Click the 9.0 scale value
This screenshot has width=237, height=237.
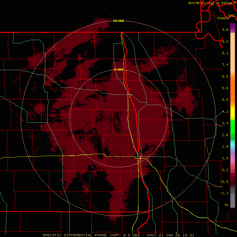pyautogui.click(x=225, y=41)
